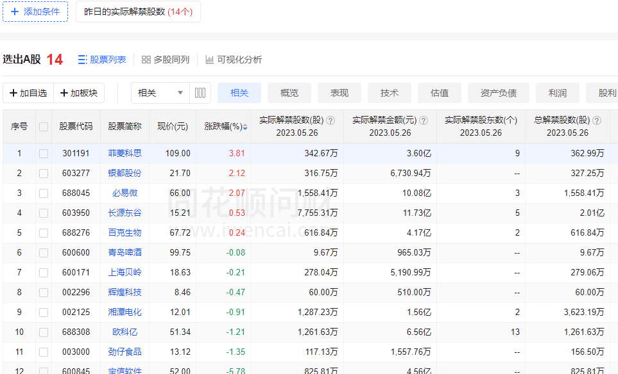Viewport: 618px width, 374px height.
Task: Select the 估值 tab
Action: [440, 93]
